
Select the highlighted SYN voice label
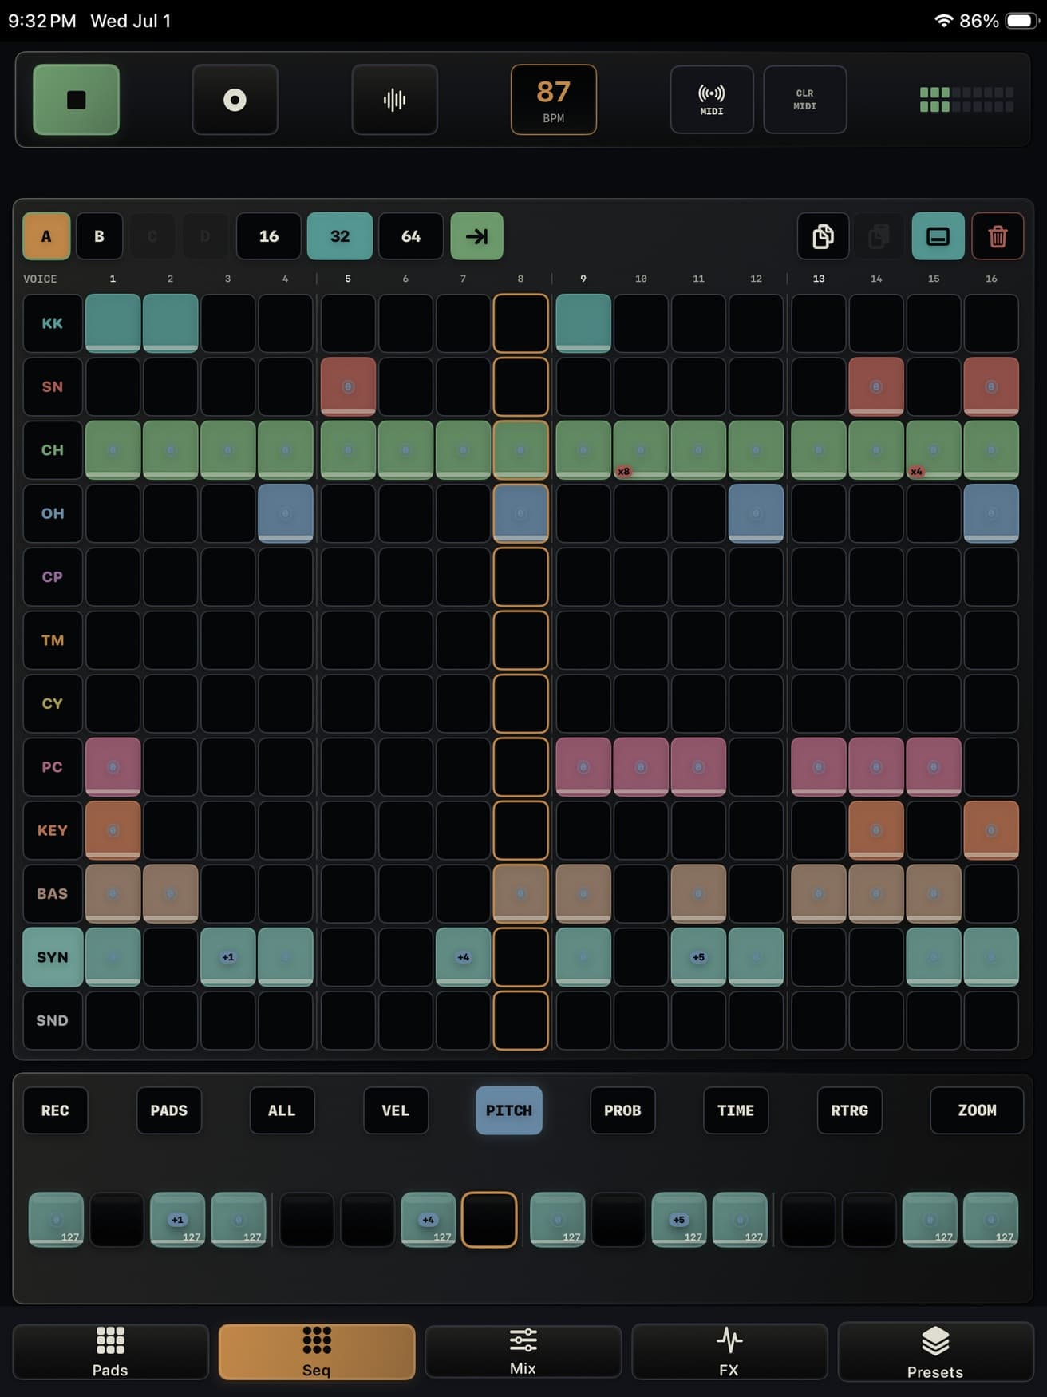click(x=53, y=957)
